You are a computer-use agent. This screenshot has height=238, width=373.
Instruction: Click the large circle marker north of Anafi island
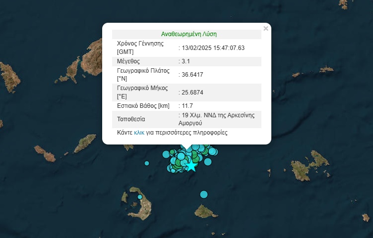(x=203, y=194)
